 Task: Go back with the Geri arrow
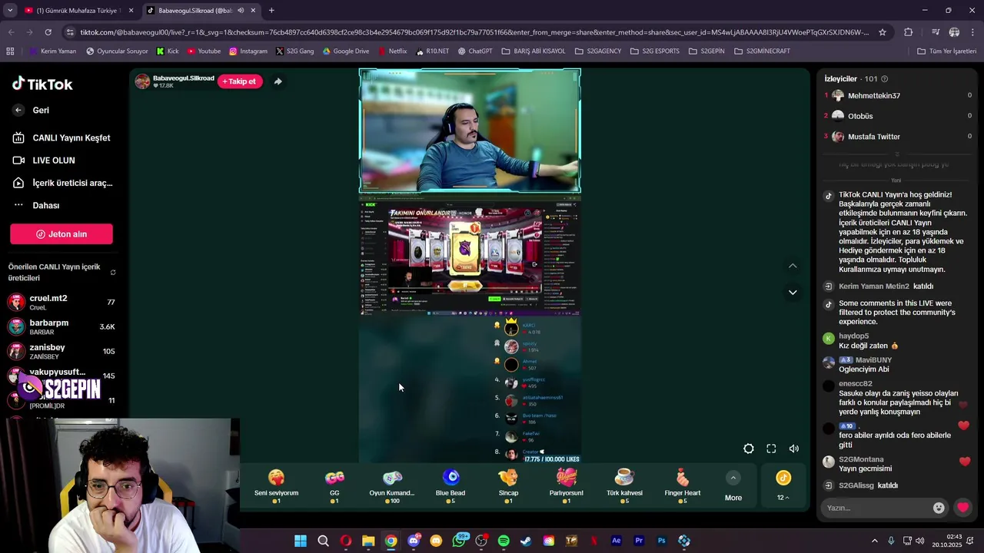click(18, 110)
